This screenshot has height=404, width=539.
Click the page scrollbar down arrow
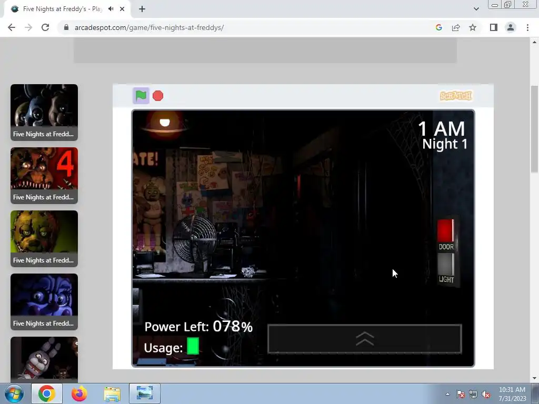click(x=534, y=378)
